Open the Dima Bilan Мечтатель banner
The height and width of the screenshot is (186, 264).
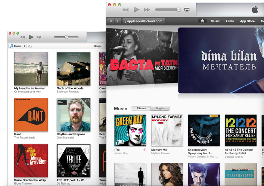pyautogui.click(x=221, y=60)
